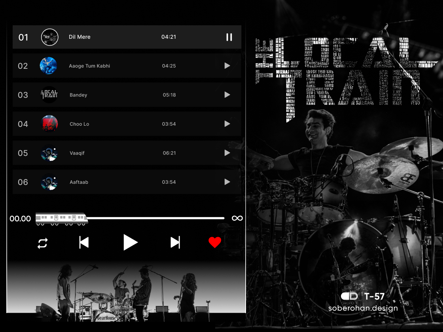The image size is (443, 332).
Task: Select the song title Choo Lo
Action: 80,124
